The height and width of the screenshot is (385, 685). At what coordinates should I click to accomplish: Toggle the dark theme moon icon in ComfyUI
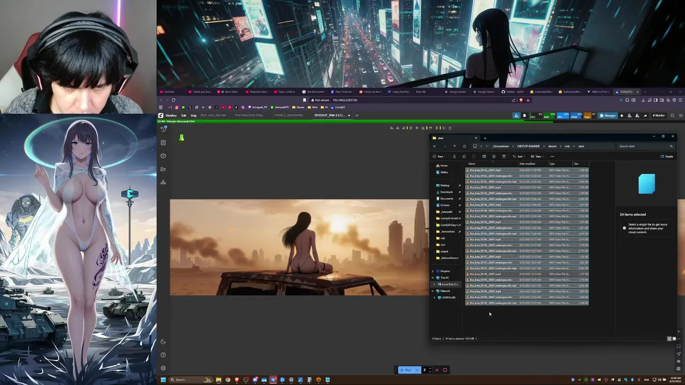pos(163,342)
